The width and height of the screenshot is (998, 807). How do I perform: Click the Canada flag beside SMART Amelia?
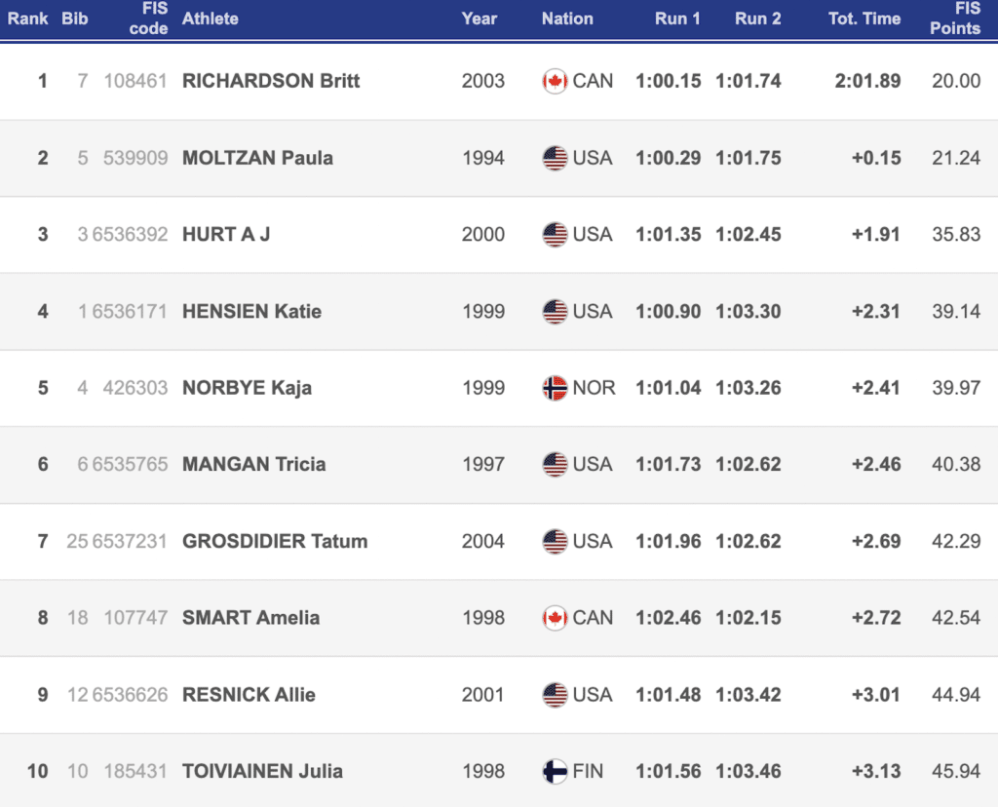tap(555, 618)
